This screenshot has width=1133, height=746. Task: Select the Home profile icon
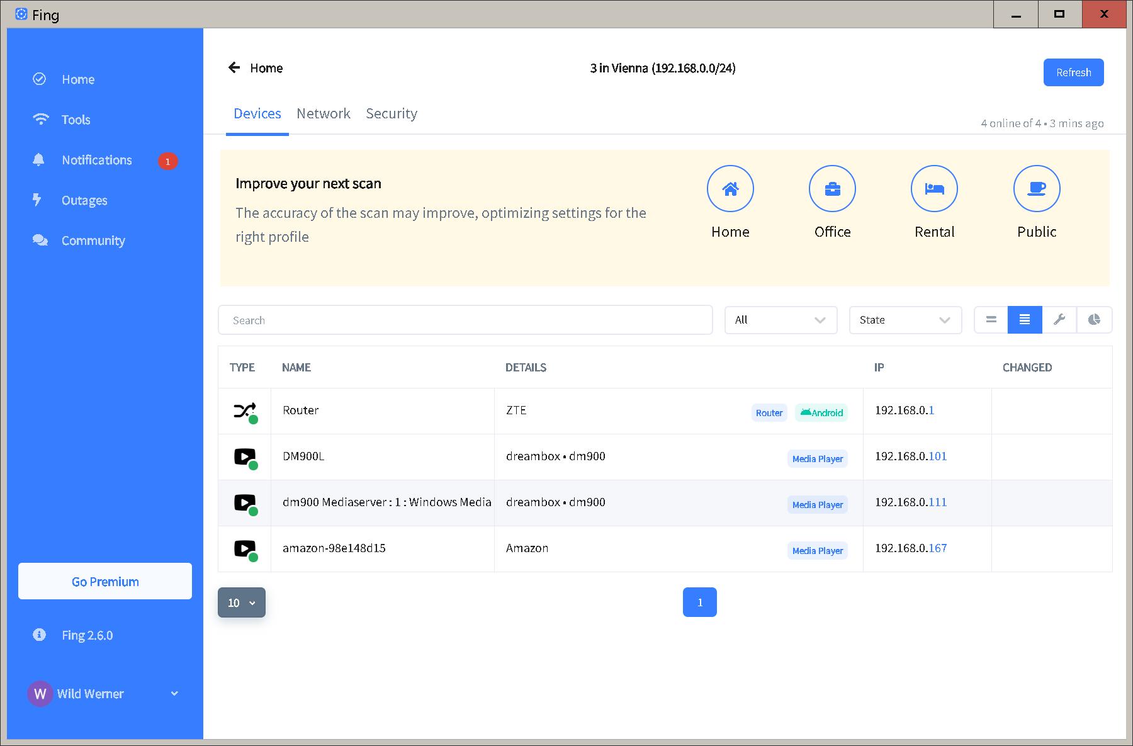[730, 189]
